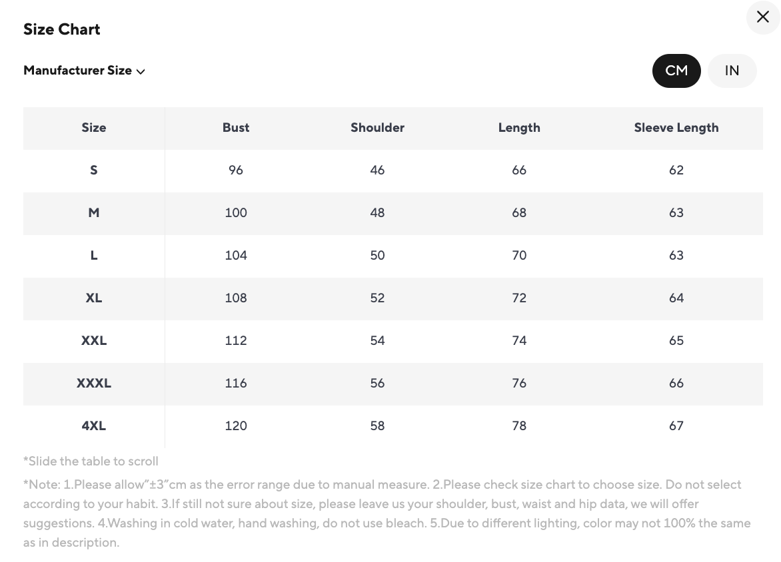Screen dimensions: 781x562
Task: Switch units to inches (IN)
Action: click(732, 71)
